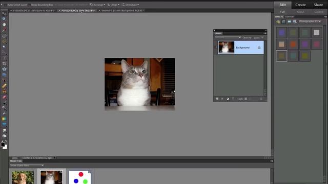The width and height of the screenshot is (328, 184).
Task: Switch to the Guided edit mode
Action: (x=319, y=12)
